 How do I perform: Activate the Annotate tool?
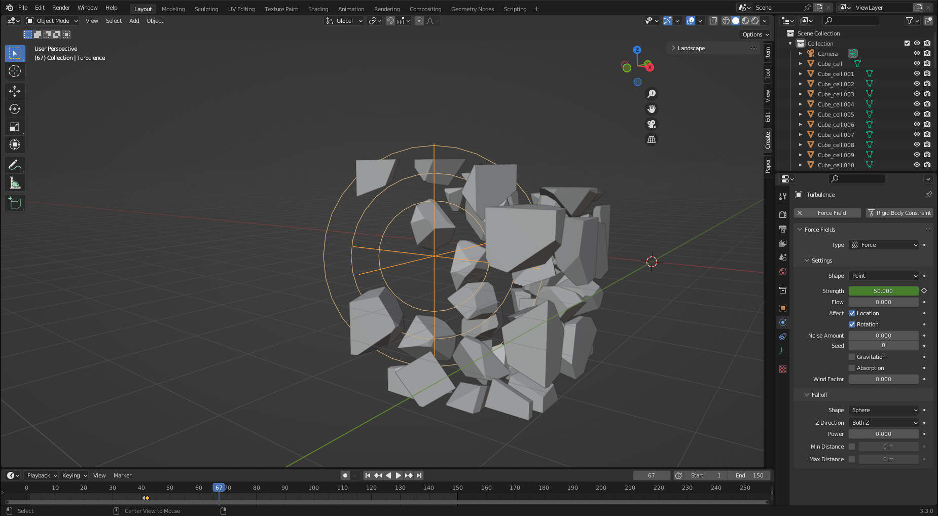coord(15,165)
